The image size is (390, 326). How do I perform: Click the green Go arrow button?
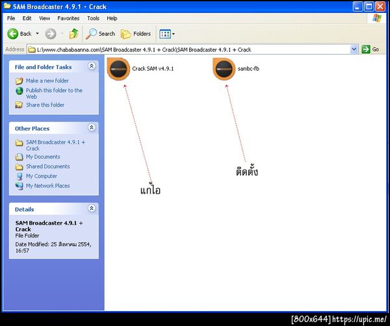point(366,49)
